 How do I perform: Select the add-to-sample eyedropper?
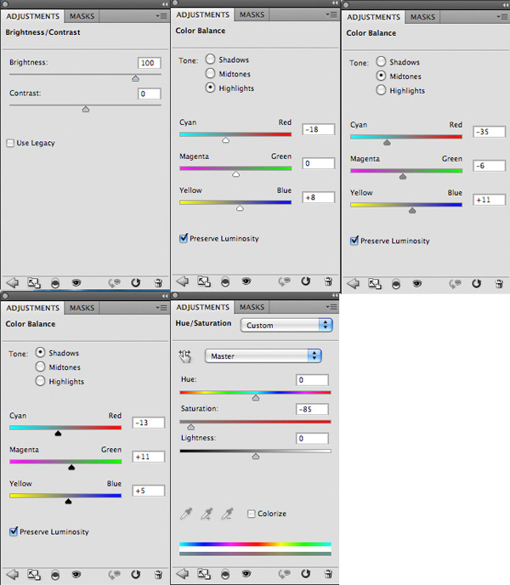(x=207, y=514)
